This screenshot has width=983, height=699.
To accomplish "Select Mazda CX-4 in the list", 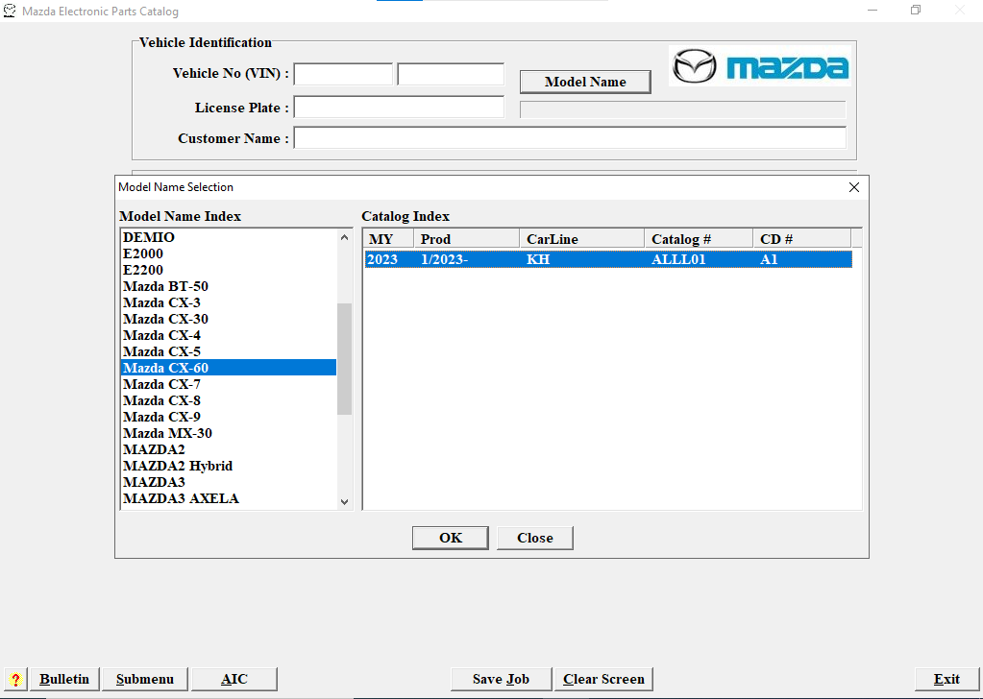I will pos(228,335).
